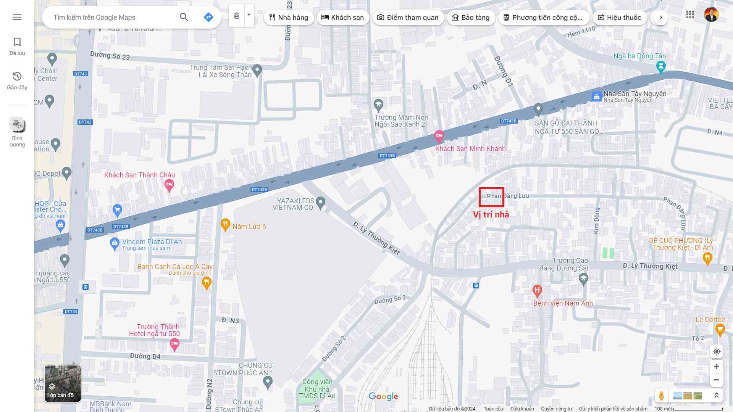Open the dropdown arrow beside the transit icon
The height and width of the screenshot is (412, 733).
pos(249,15)
